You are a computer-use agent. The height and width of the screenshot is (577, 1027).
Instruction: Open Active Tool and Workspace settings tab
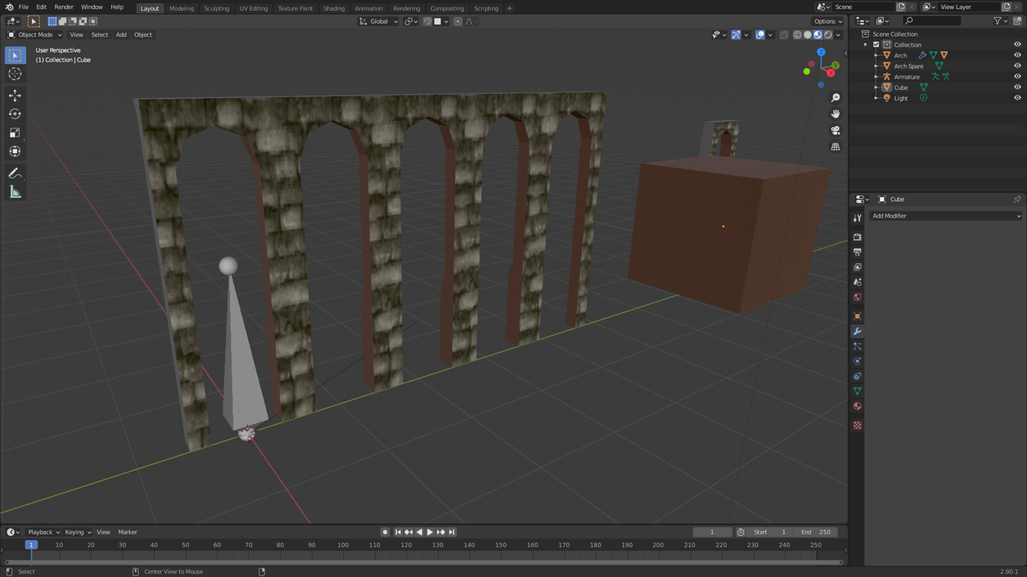click(x=857, y=218)
